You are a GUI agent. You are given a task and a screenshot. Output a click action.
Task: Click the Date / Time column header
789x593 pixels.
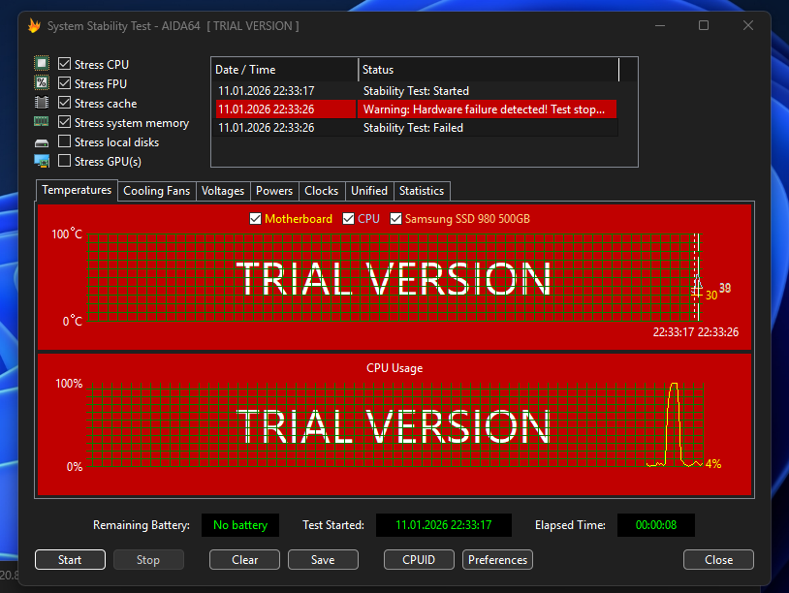pos(284,70)
